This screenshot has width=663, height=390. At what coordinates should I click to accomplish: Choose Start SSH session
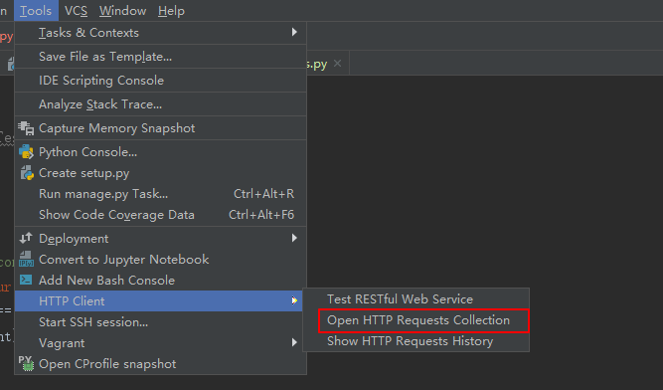[161, 322]
